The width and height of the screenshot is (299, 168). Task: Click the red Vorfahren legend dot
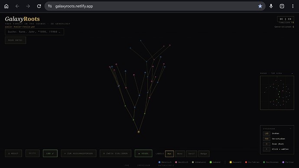tap(246, 162)
